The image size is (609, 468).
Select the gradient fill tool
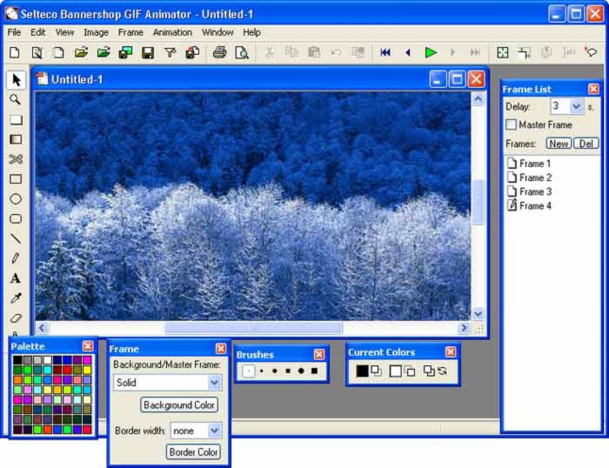point(16,139)
